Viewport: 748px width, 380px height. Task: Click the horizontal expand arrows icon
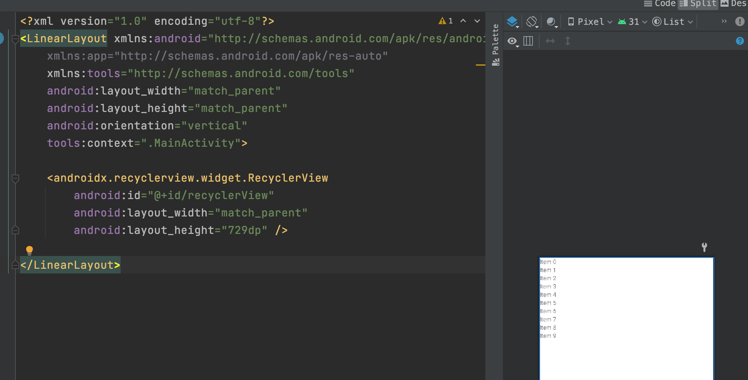pos(550,41)
